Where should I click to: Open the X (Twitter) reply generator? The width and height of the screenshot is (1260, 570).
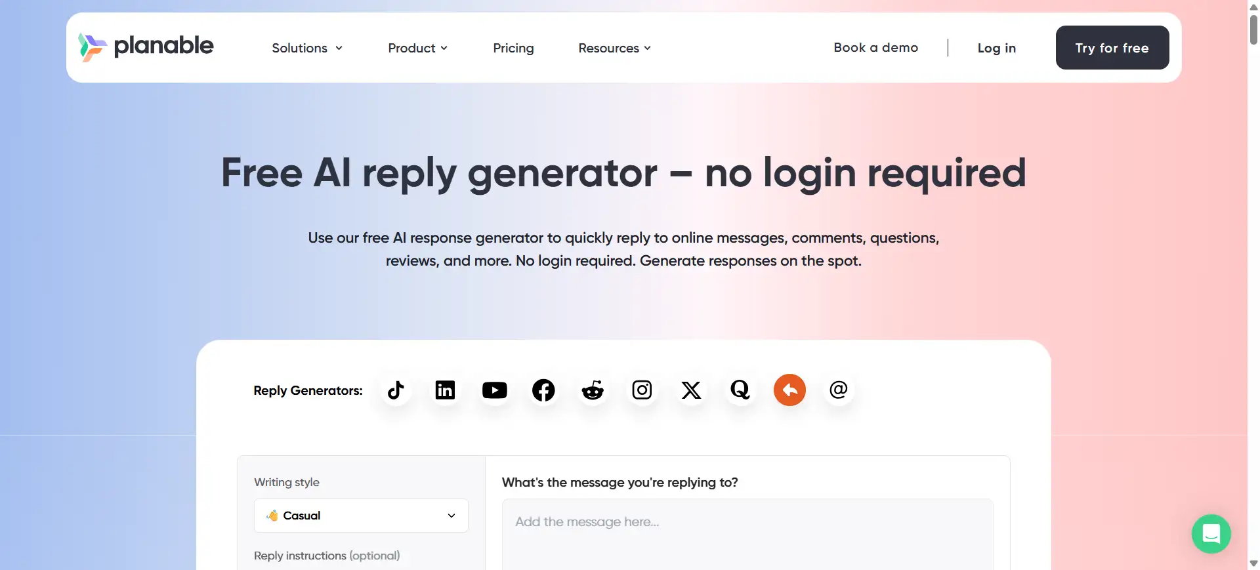(x=691, y=390)
